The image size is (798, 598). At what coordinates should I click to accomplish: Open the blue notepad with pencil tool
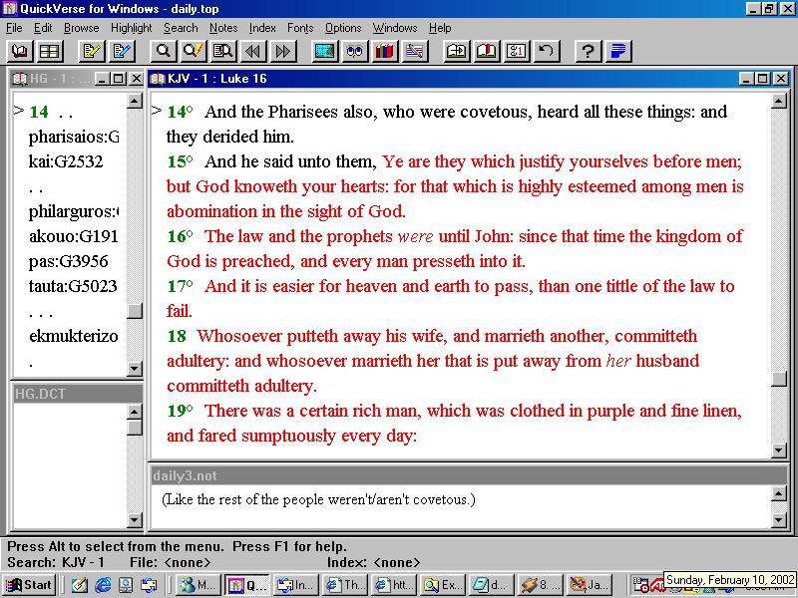(122, 51)
